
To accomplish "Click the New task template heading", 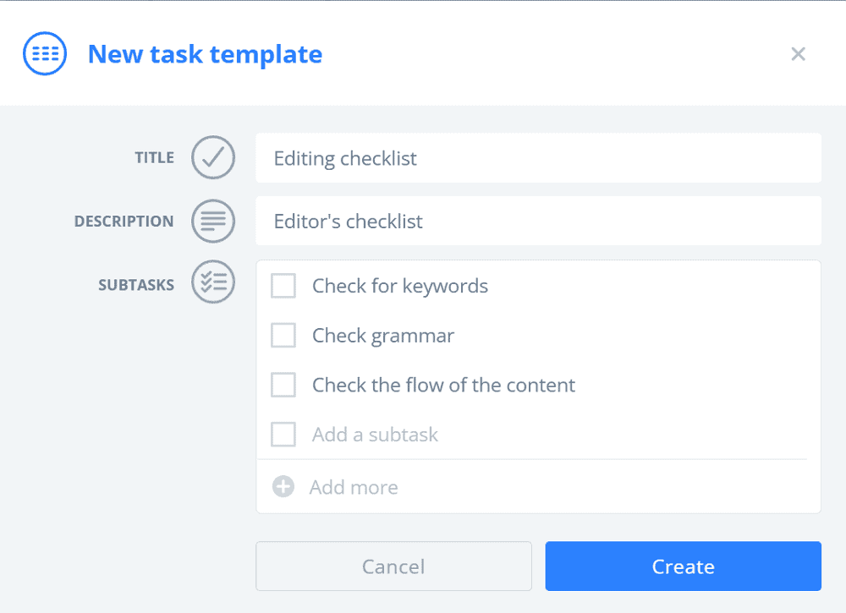I will pos(205,54).
